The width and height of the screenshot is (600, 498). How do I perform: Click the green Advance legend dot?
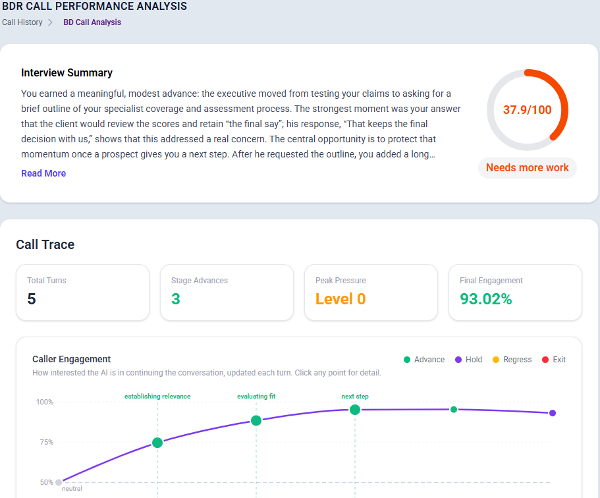tap(407, 360)
